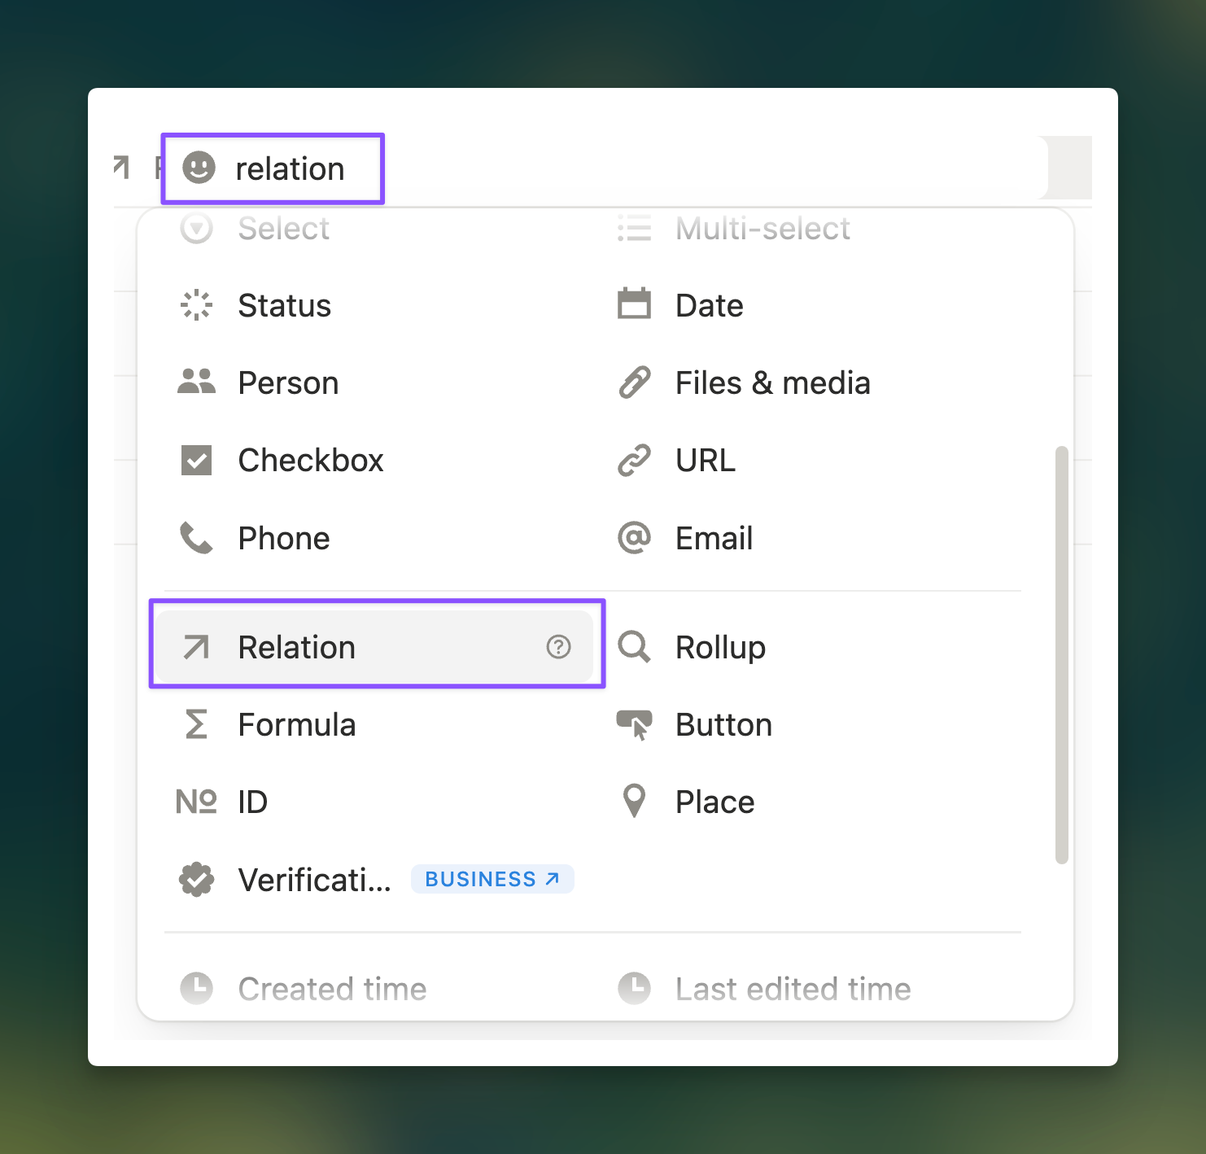
Task: Click the Email at-sign icon
Action: (x=634, y=538)
